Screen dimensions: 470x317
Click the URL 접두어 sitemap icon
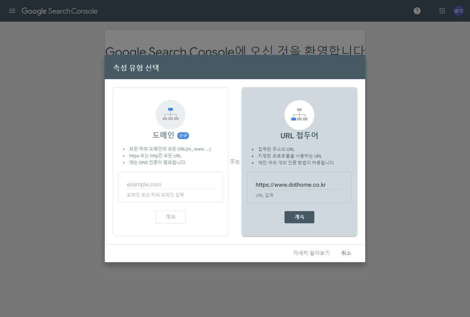(299, 115)
